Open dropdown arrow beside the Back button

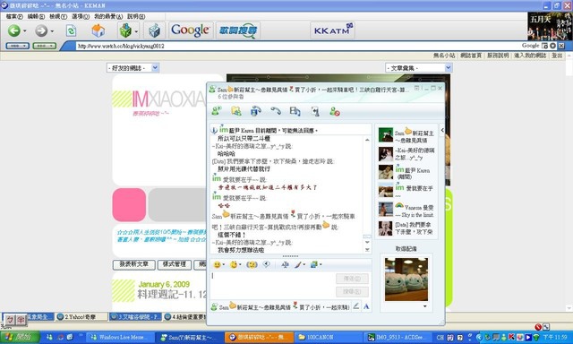tap(25, 31)
